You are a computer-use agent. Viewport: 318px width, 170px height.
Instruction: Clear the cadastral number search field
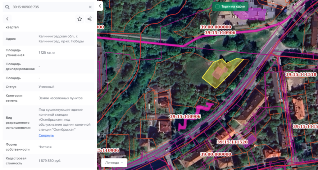click(90, 7)
